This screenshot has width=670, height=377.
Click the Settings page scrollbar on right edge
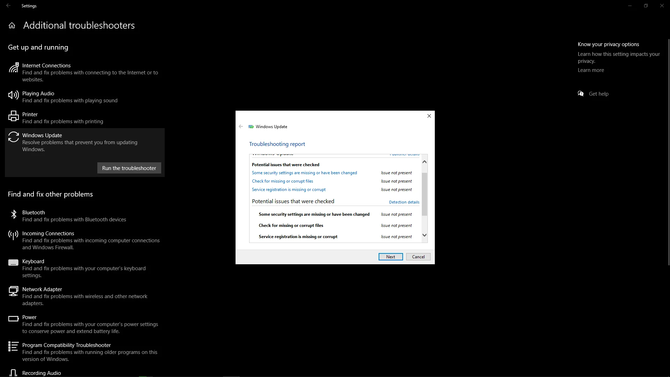669,152
